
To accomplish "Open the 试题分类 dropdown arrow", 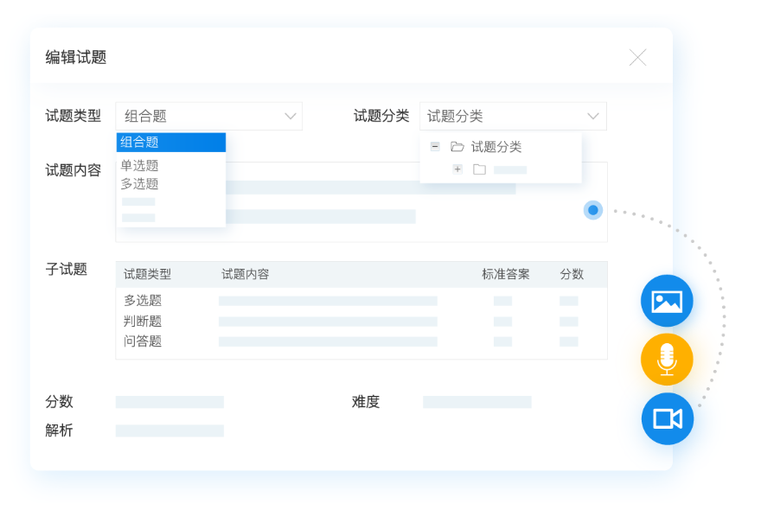I will pyautogui.click(x=593, y=116).
